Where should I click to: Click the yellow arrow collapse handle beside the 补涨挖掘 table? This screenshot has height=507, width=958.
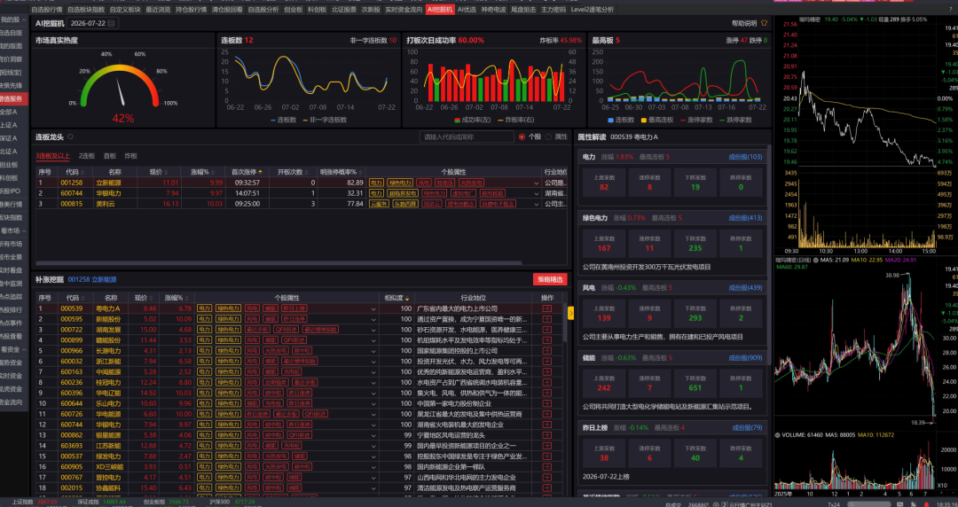coord(570,313)
